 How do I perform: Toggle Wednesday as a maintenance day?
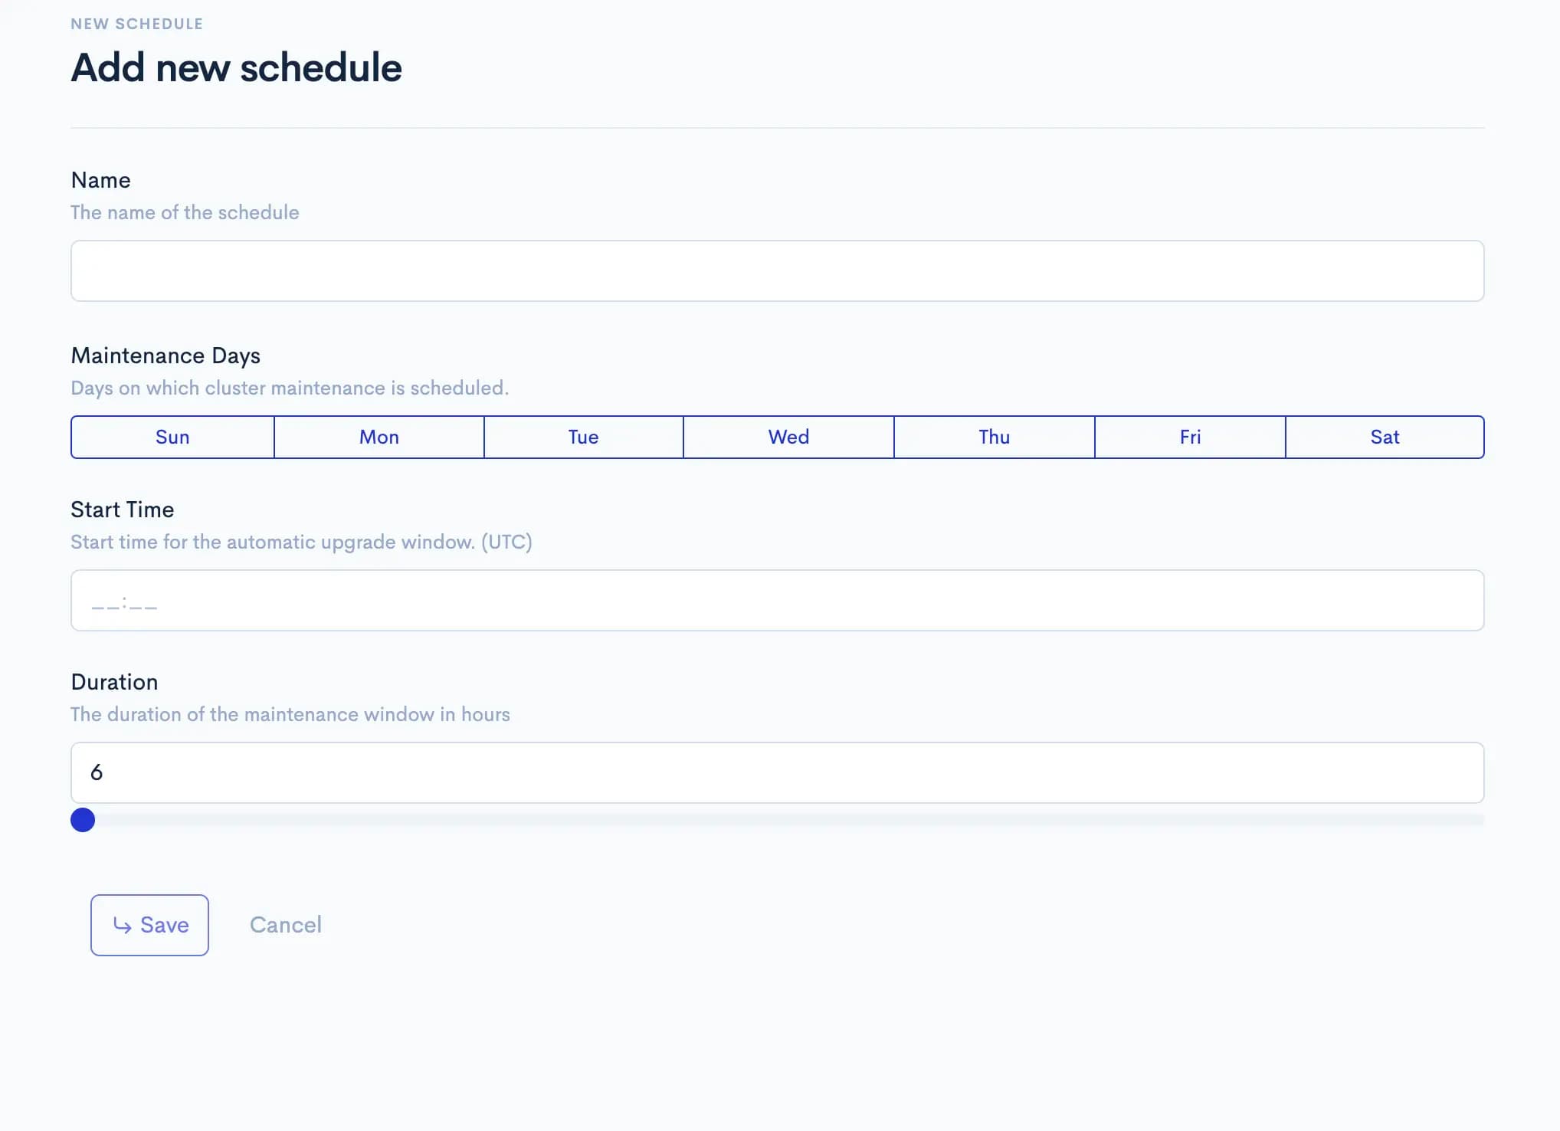click(x=788, y=437)
